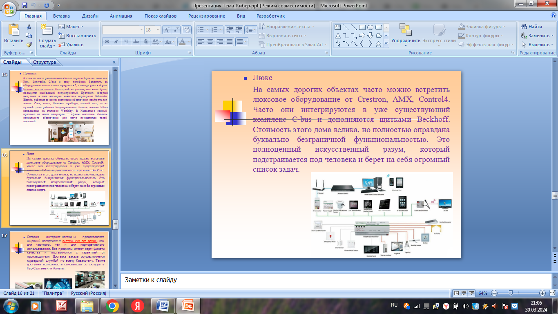Open the font name combo box

pos(123,30)
